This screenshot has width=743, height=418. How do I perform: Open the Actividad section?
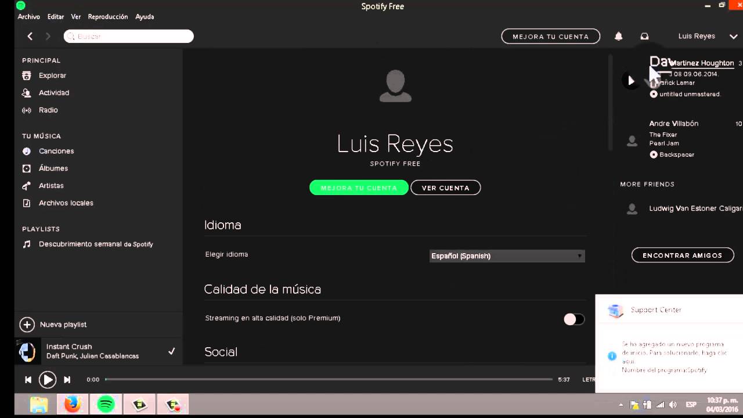(54, 93)
